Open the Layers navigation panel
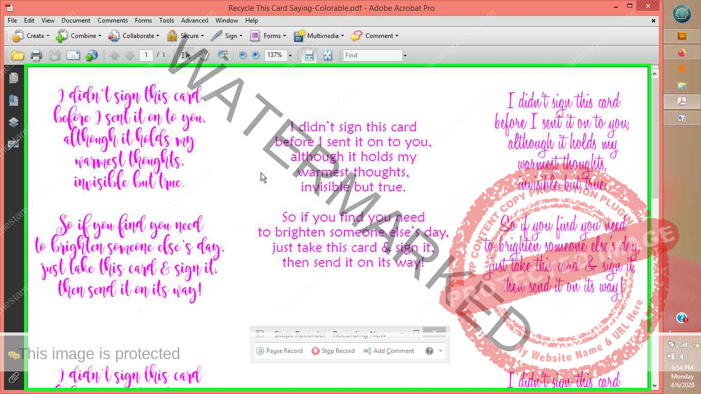 (14, 122)
